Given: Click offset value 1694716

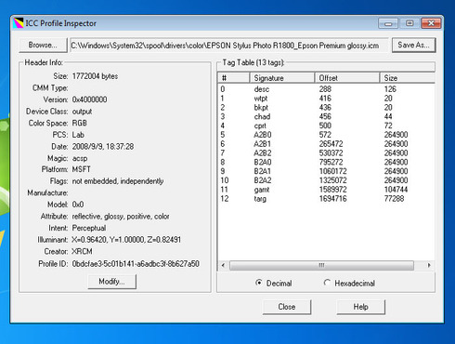Looking at the screenshot, I should point(332,198).
